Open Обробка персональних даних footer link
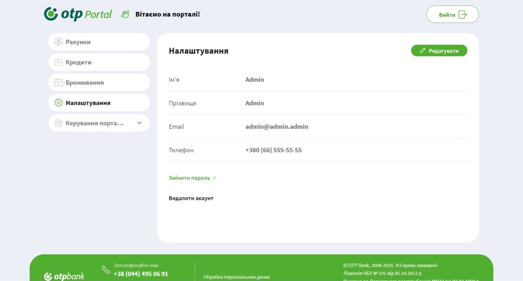This screenshot has height=281, width=523. [x=236, y=277]
